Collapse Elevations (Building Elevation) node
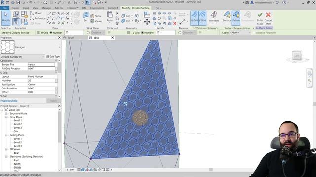 tap(6, 157)
